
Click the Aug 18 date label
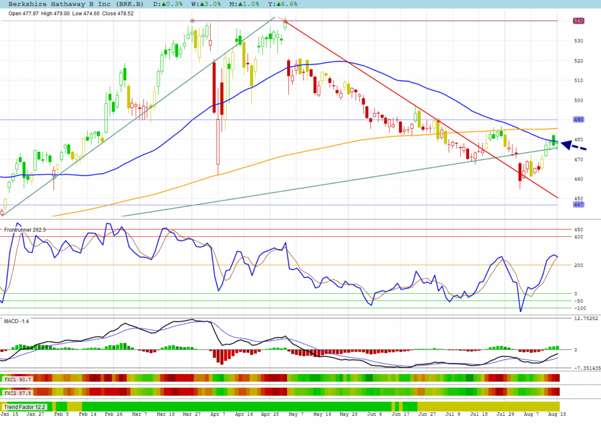(557, 414)
